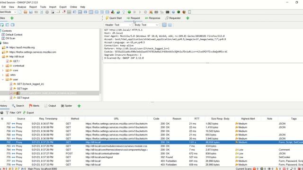Click the lightbulb icon in the toolbar
Viewport: 303px width, 170px height.
coord(124,12)
